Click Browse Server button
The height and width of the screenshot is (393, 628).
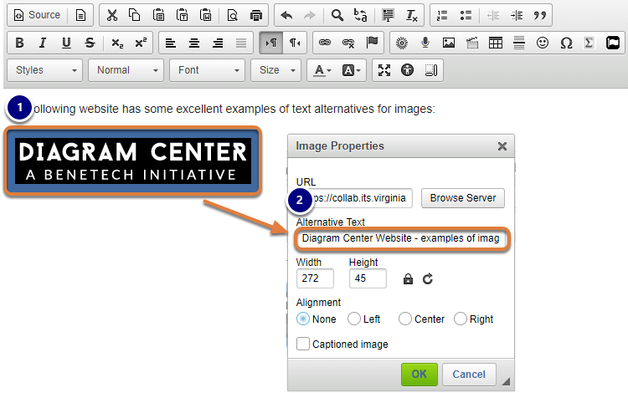click(x=463, y=198)
